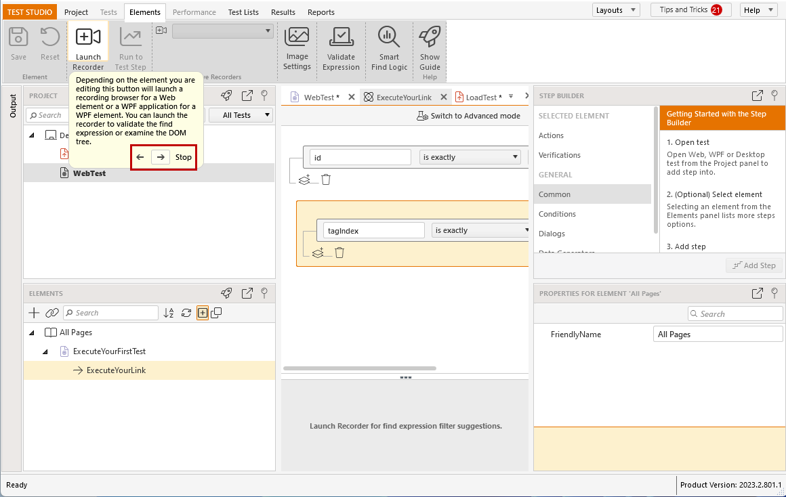This screenshot has height=497, width=786.
Task: Select the Verifications category in Step Builder
Action: coord(560,155)
